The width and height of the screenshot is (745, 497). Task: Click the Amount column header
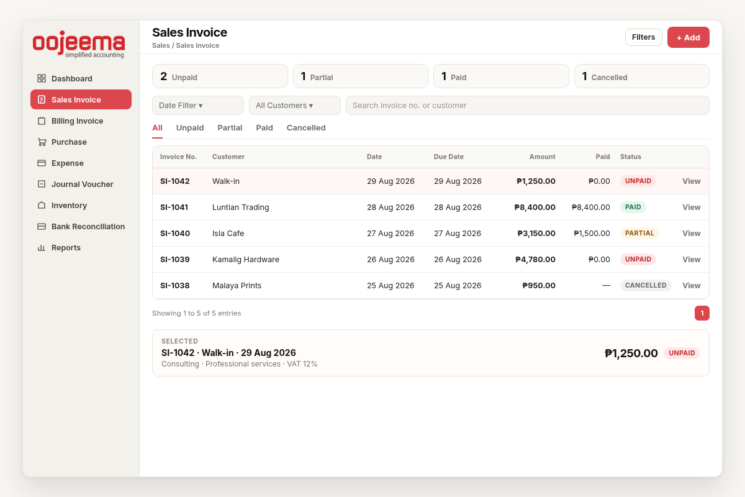pos(543,157)
